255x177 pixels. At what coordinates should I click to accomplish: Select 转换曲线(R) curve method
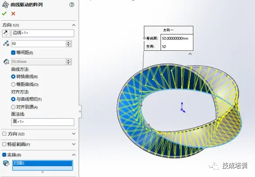click(13, 77)
